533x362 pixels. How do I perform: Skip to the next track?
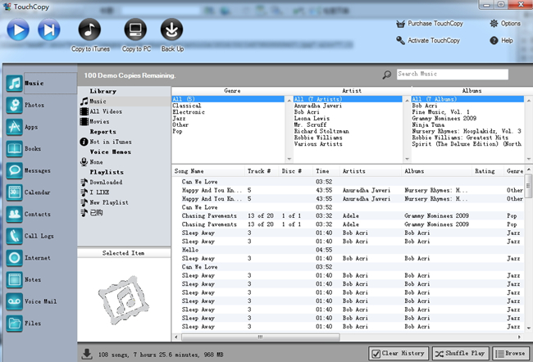(48, 30)
